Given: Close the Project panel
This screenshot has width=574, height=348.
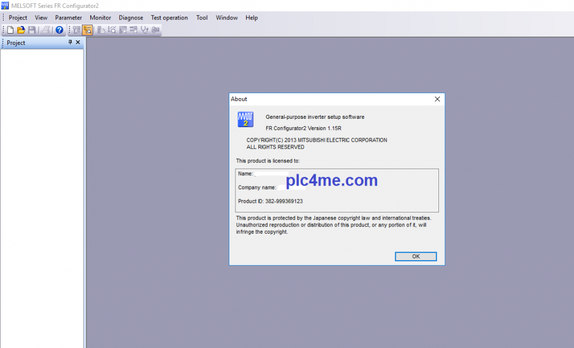Looking at the screenshot, I should (78, 43).
